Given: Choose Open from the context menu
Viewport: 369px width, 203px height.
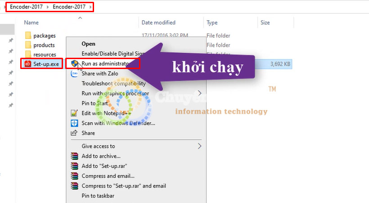Looking at the screenshot, I should 89,44.
